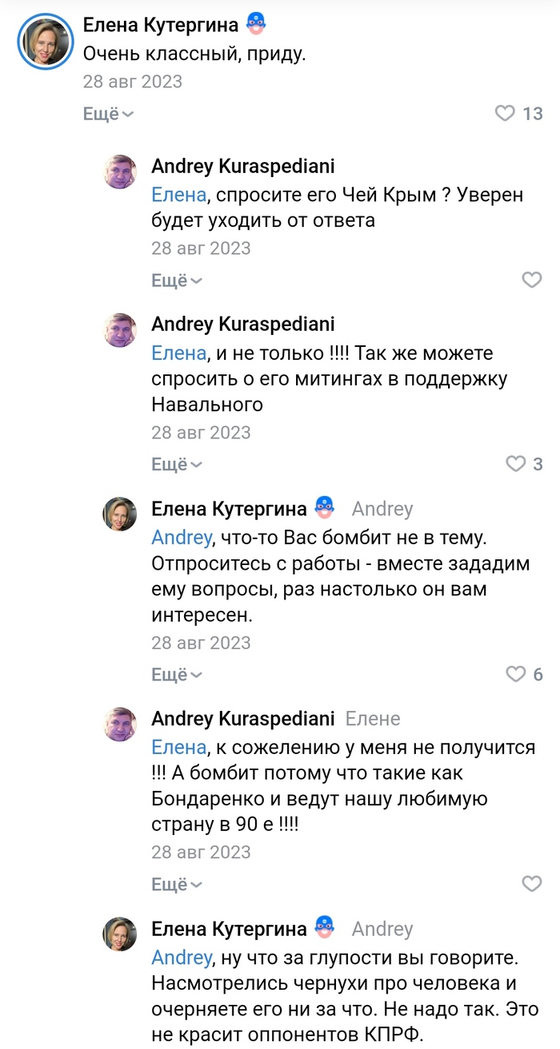560x1049 pixels.
Task: Click the badge icon in the "глупости" comment header
Action: coord(324,928)
